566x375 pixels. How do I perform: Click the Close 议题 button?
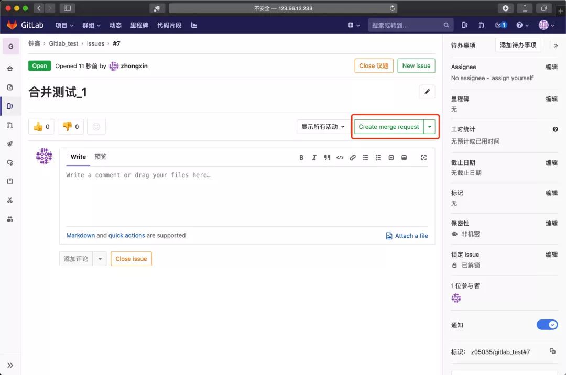[374, 65]
